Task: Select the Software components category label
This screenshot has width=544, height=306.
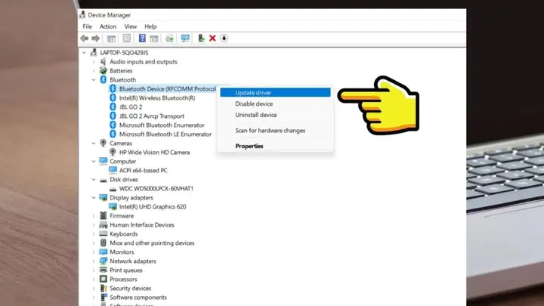Action: [x=138, y=298]
